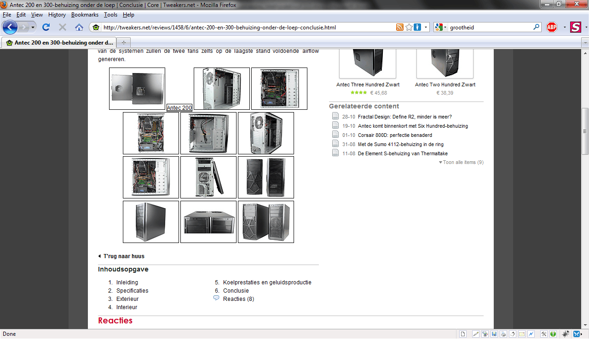Open Firebug bug icon in status bar

[x=566, y=334]
